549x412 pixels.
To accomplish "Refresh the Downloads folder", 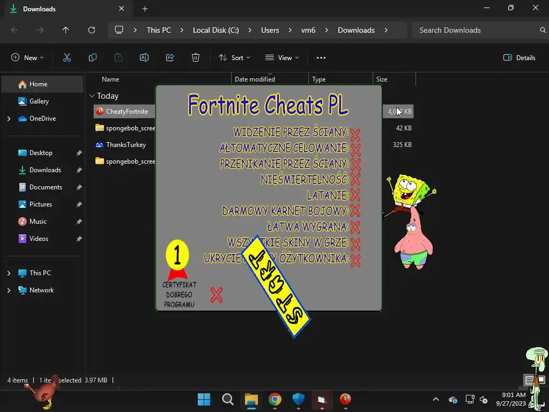I will coord(92,30).
